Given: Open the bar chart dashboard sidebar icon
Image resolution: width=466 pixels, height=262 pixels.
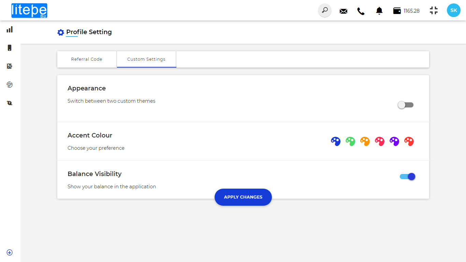Looking at the screenshot, I should (10, 30).
